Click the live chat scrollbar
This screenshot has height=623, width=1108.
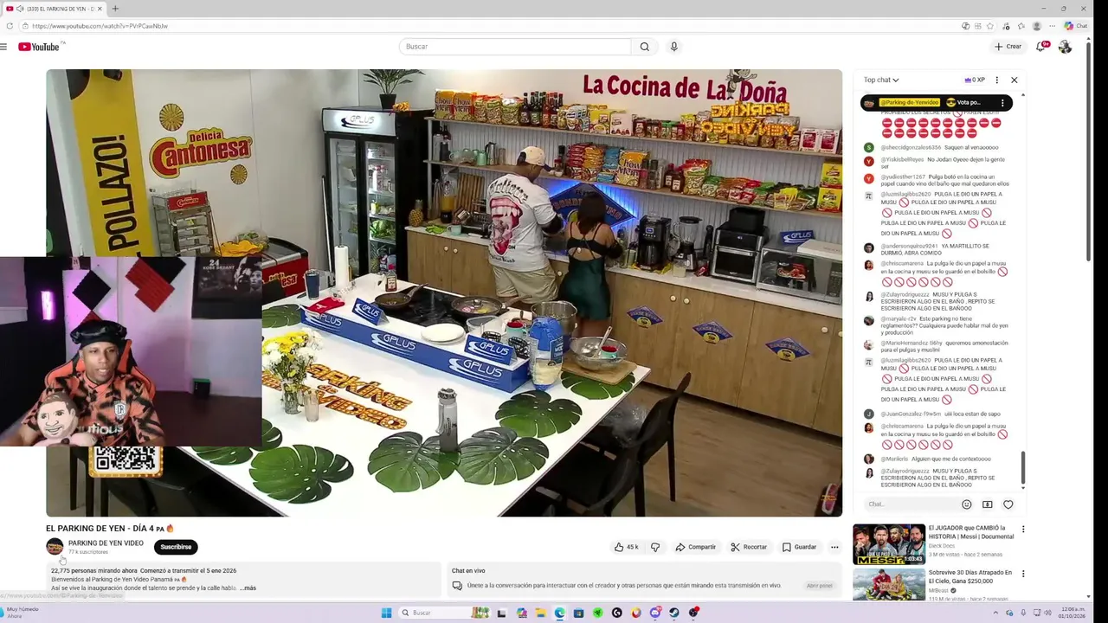pos(1022,468)
